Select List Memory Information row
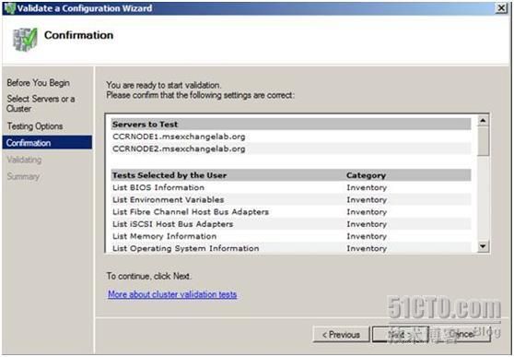 (291, 236)
